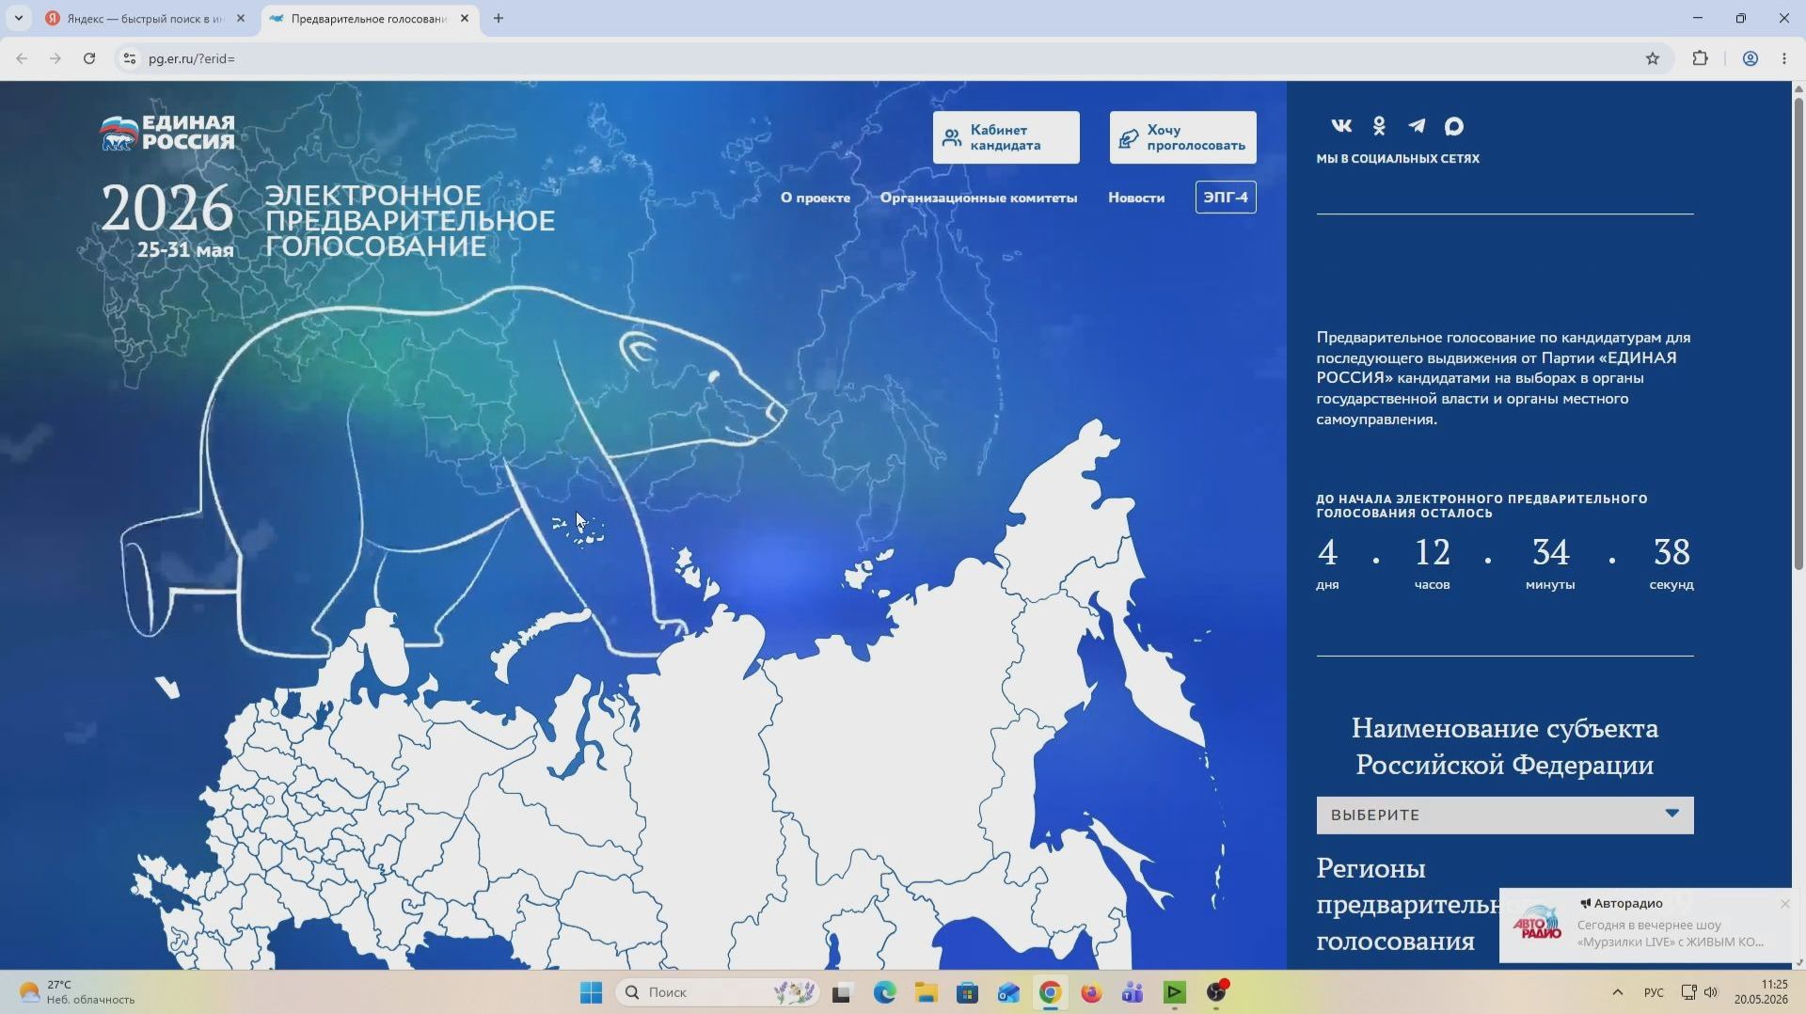This screenshot has width=1806, height=1014.
Task: Open the browser extensions menu
Action: point(1700,58)
